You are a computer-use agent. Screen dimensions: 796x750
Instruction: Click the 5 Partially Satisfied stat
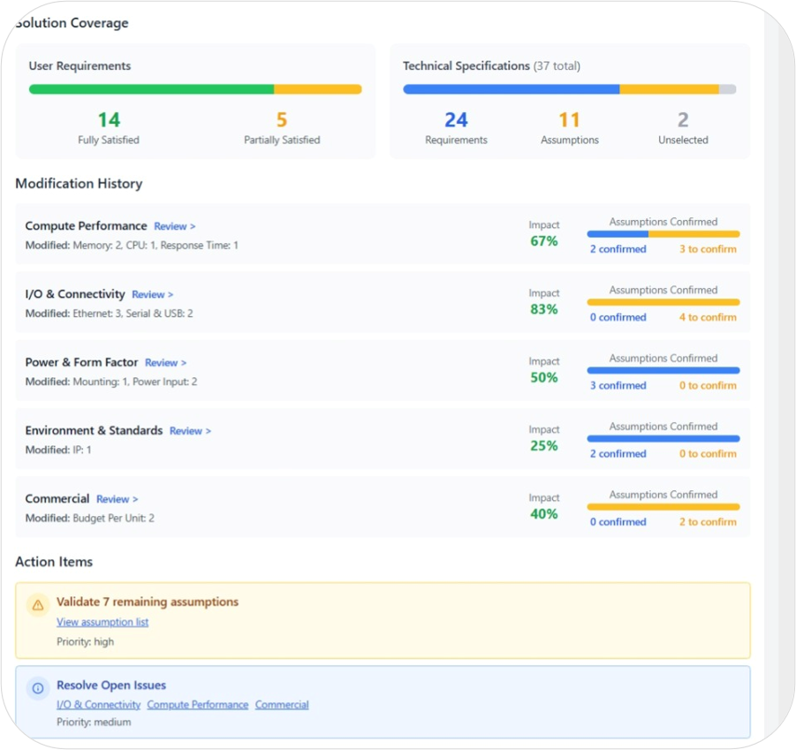pos(282,118)
